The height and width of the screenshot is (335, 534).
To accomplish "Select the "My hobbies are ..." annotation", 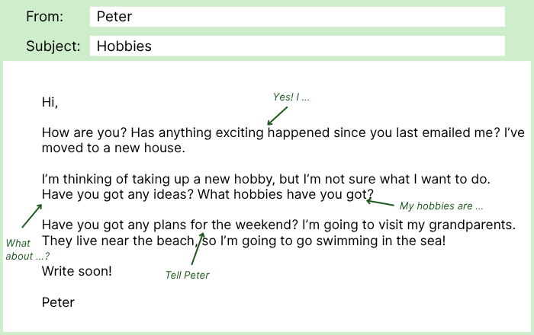I will point(442,206).
